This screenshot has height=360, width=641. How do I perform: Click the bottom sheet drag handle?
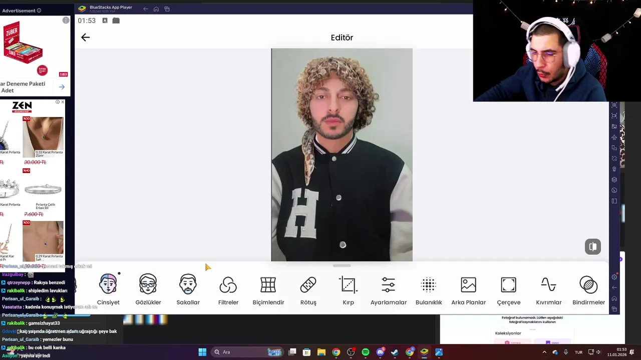(x=342, y=265)
